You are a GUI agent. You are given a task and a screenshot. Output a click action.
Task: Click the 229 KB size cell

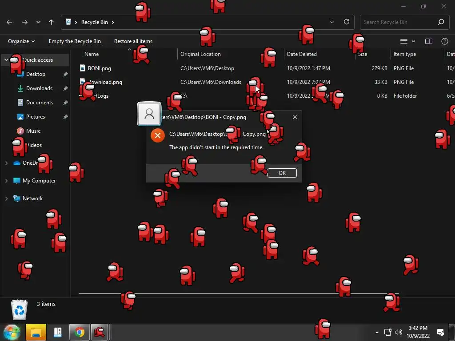coord(379,68)
